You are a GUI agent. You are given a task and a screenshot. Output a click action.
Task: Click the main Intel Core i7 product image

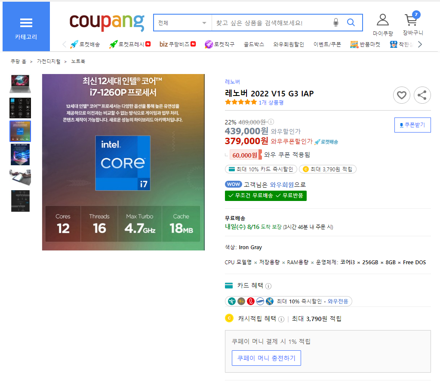pyautogui.click(x=123, y=162)
